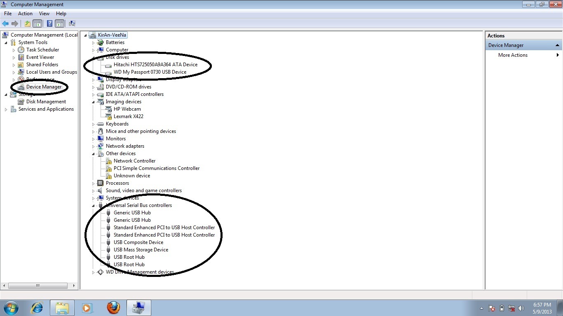Show hidden icons in the system tray

481,308
